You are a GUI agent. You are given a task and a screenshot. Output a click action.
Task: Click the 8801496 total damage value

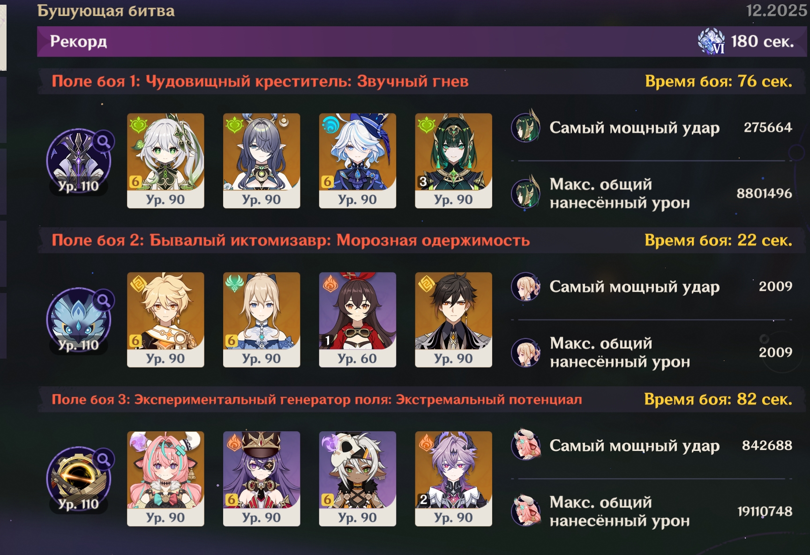tap(764, 193)
